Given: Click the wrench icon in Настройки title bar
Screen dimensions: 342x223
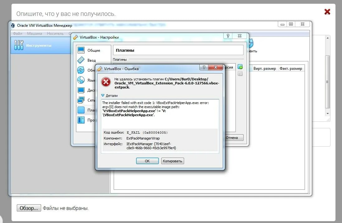Looking at the screenshot, I should click(x=75, y=37).
